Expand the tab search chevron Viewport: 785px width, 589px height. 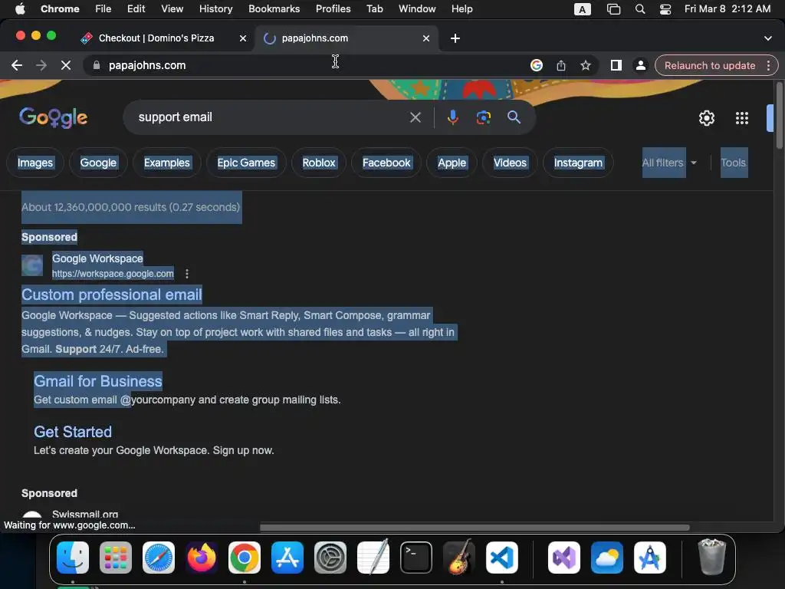tap(767, 38)
